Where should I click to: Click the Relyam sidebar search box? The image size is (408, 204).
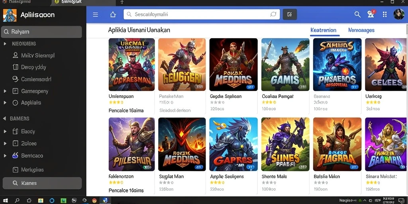coord(41,32)
